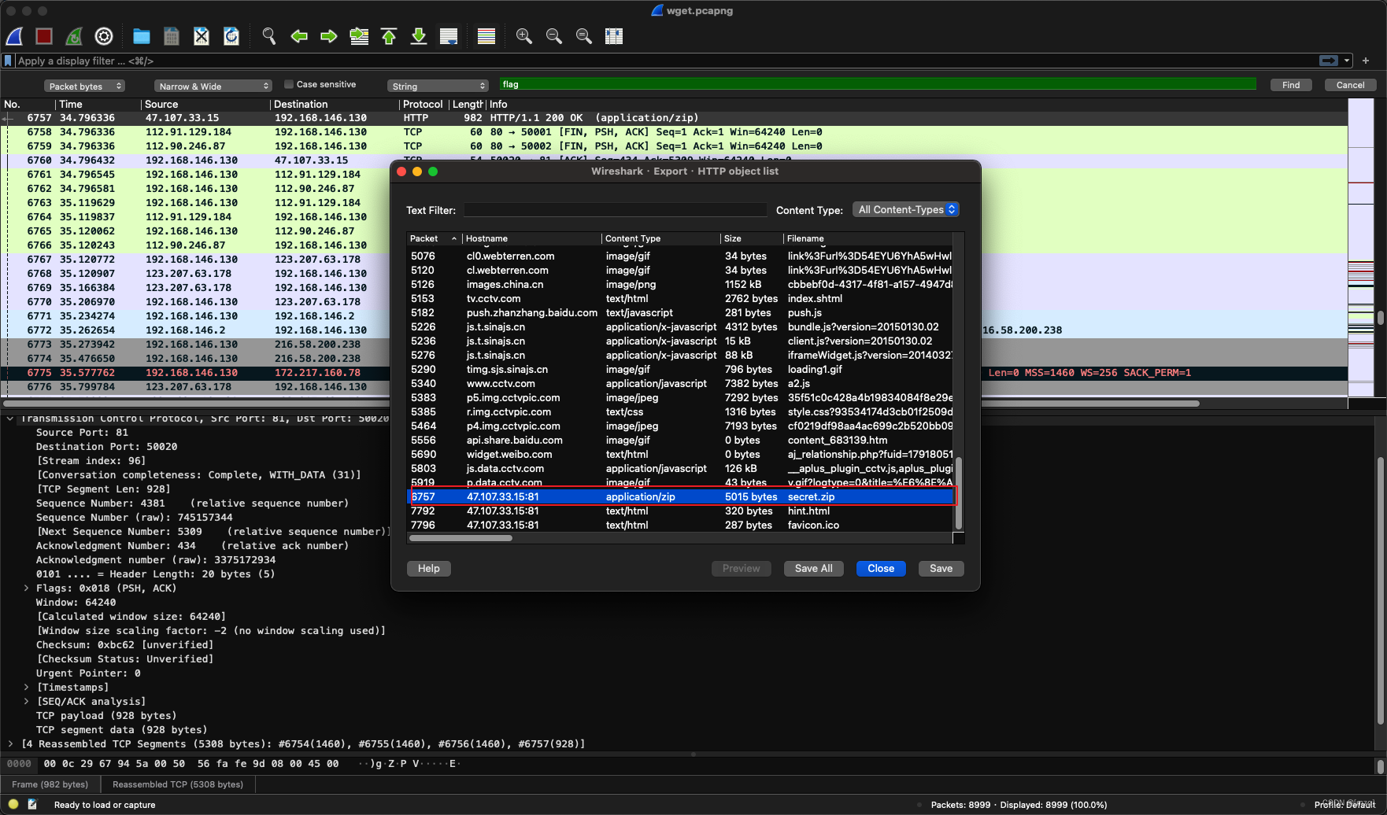
Task: Start capturing packets with shark fin icon
Action: [14, 36]
